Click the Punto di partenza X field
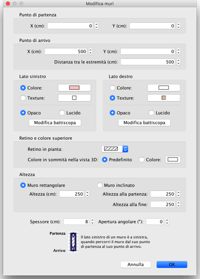The height and width of the screenshot is (279, 200). 70,26
